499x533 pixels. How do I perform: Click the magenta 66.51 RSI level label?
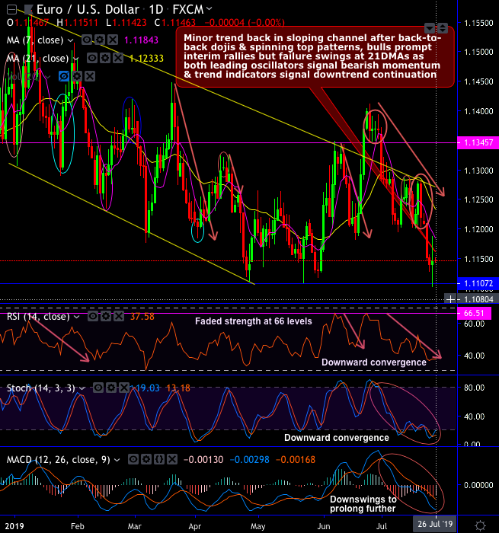click(474, 313)
